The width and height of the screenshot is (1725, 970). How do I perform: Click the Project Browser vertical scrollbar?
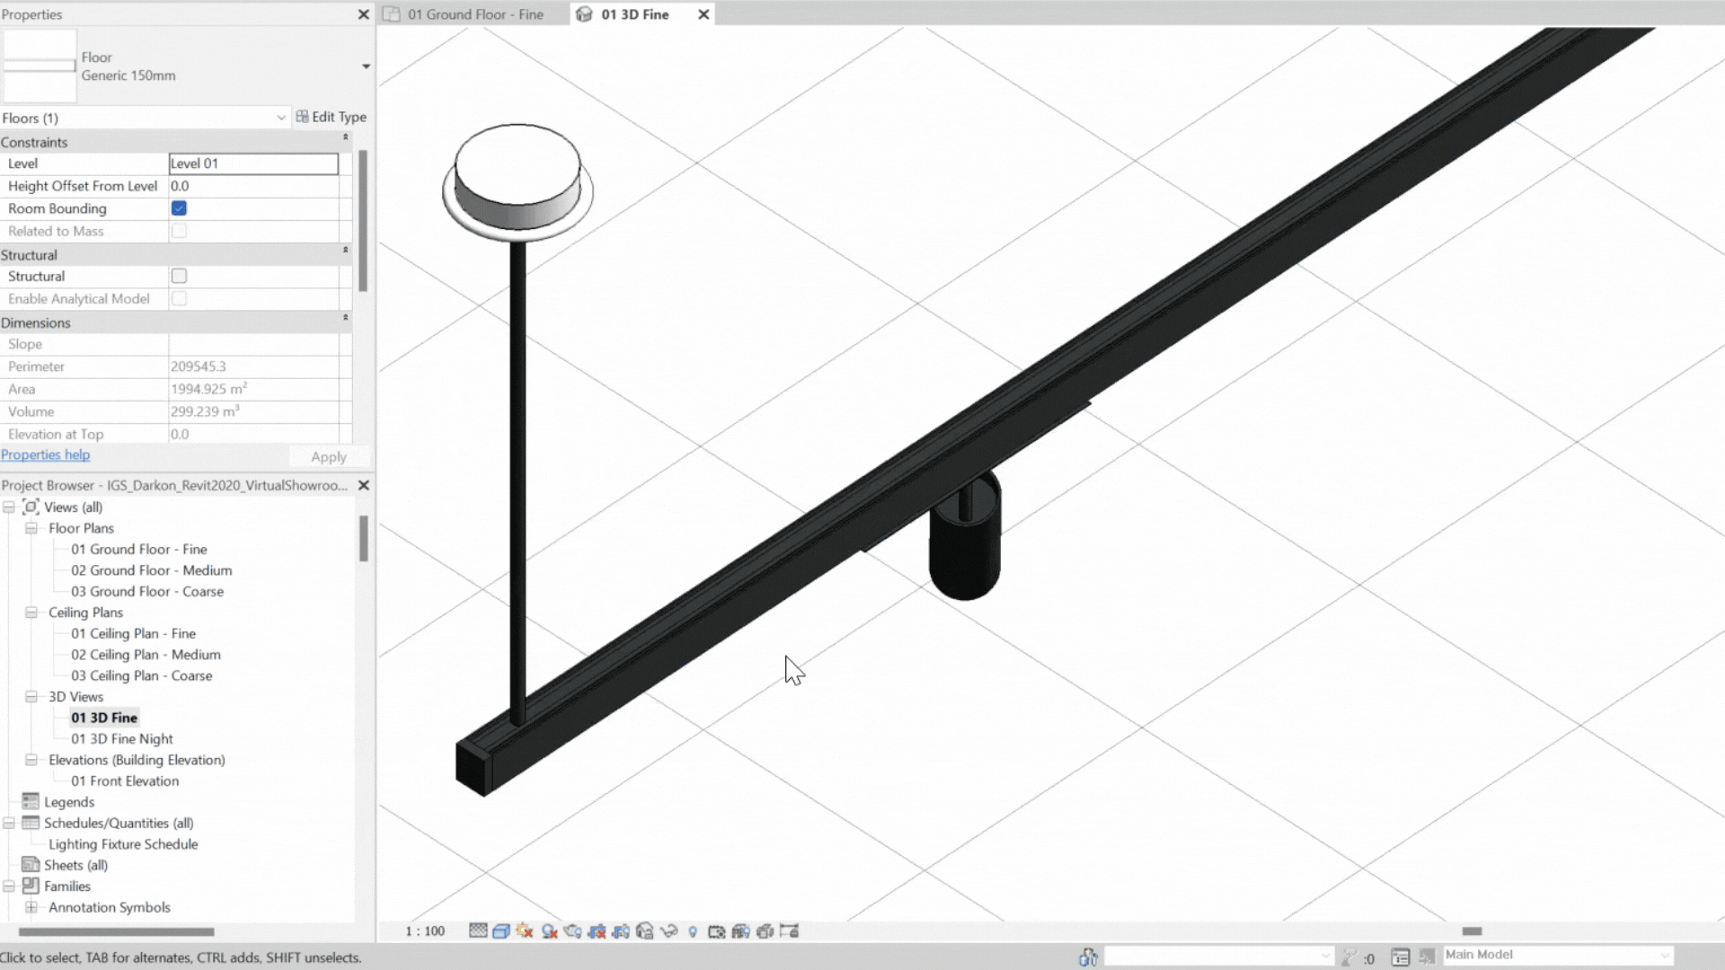(x=364, y=538)
